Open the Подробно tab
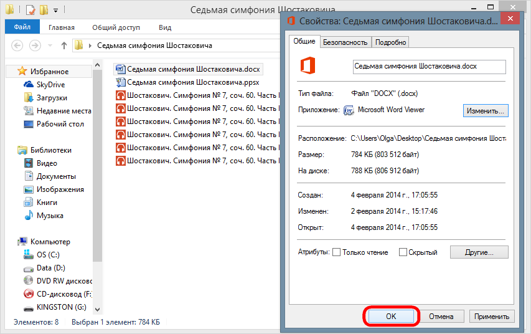 coord(391,42)
